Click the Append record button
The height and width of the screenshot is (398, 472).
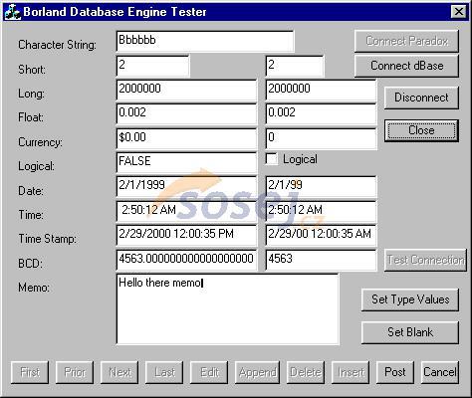coord(258,372)
